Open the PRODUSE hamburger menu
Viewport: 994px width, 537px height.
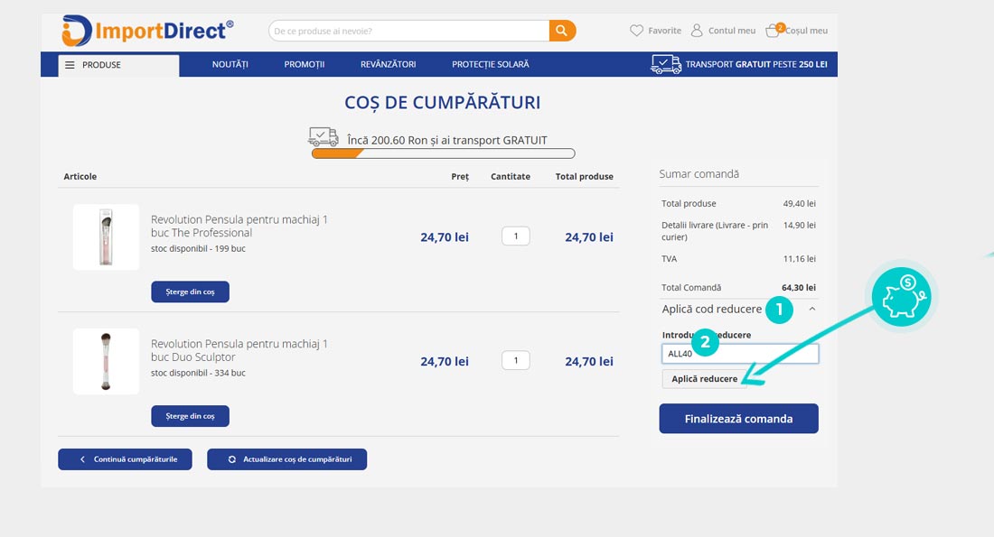70,65
